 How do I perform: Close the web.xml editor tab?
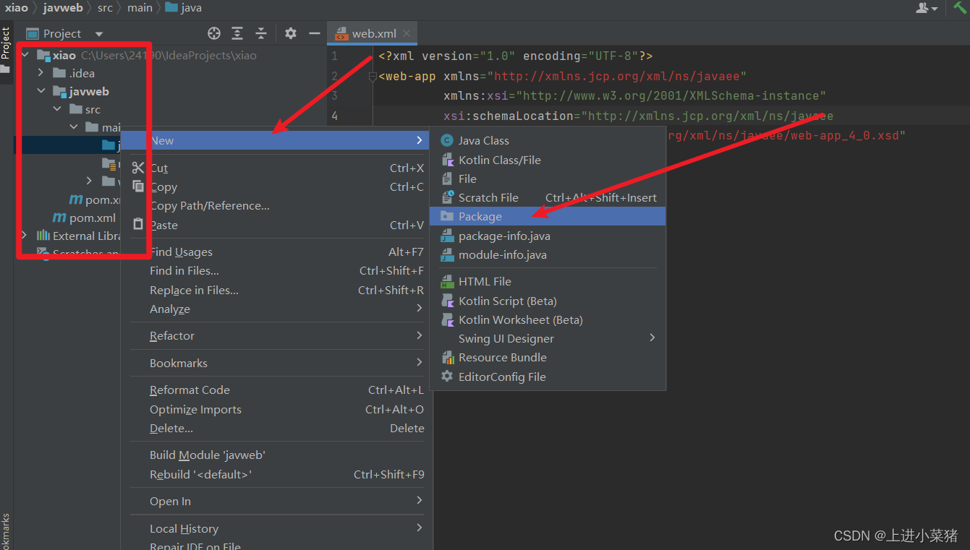click(x=407, y=33)
